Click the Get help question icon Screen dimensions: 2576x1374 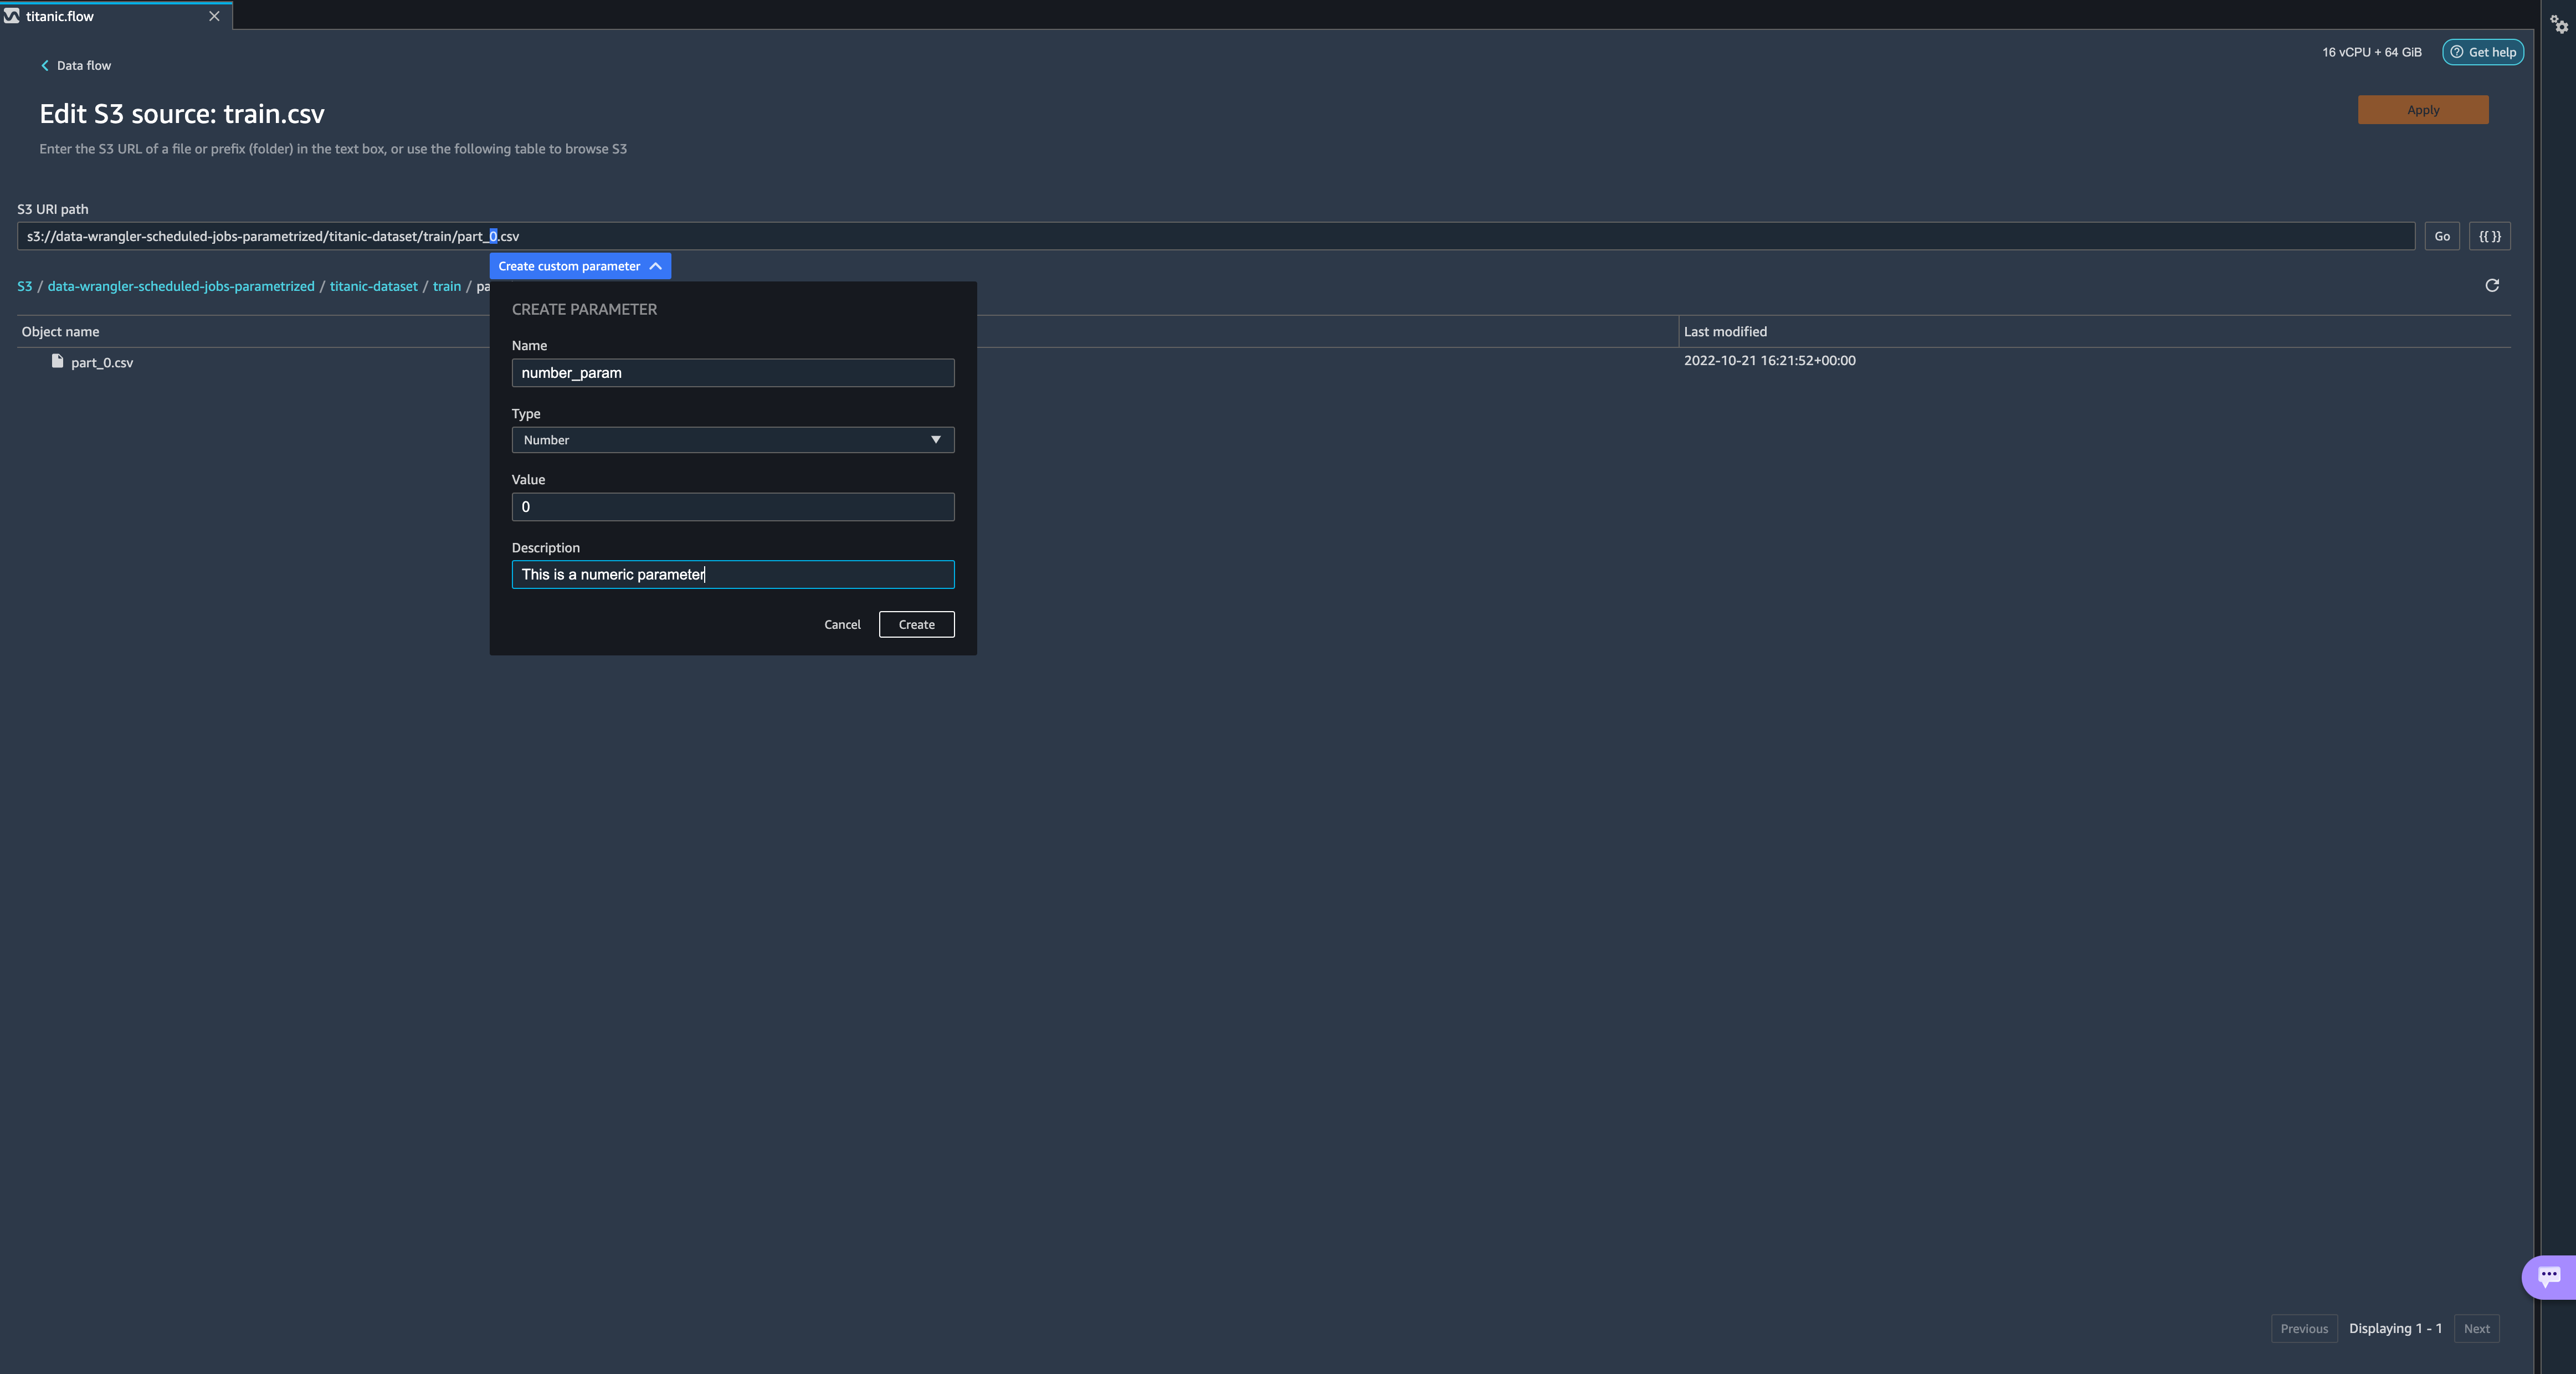(2457, 52)
